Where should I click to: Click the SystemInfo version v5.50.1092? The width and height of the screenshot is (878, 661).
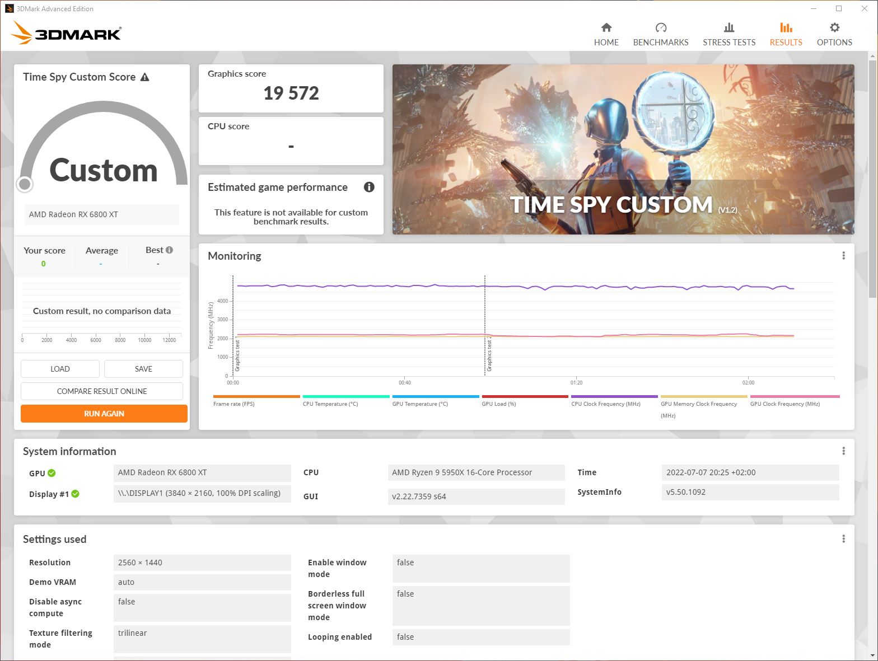750,492
